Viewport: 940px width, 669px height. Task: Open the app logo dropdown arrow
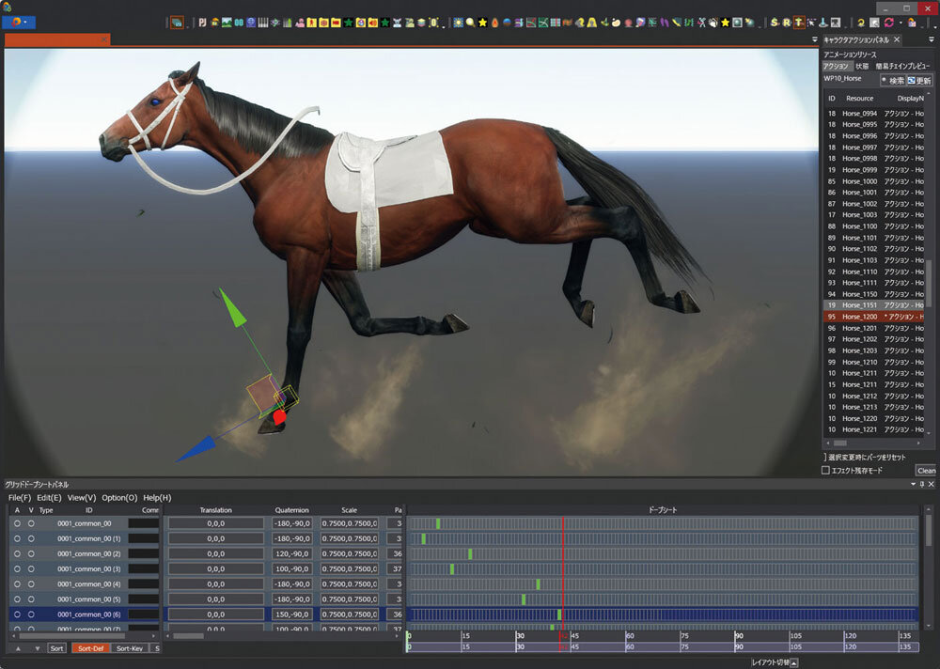tap(25, 23)
